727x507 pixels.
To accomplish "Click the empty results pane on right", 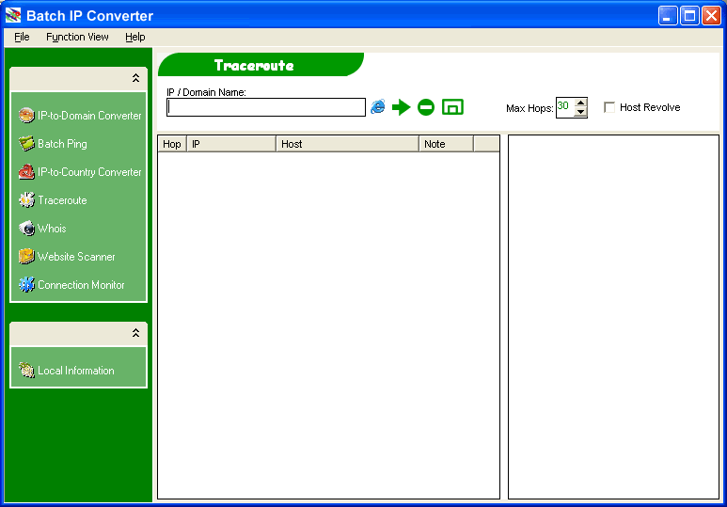I will 613,317.
